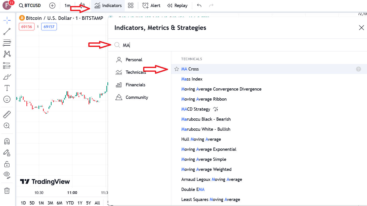The width and height of the screenshot is (367, 206).
Task: Open the 1m timeframe interval dropdown
Action: pos(67,6)
